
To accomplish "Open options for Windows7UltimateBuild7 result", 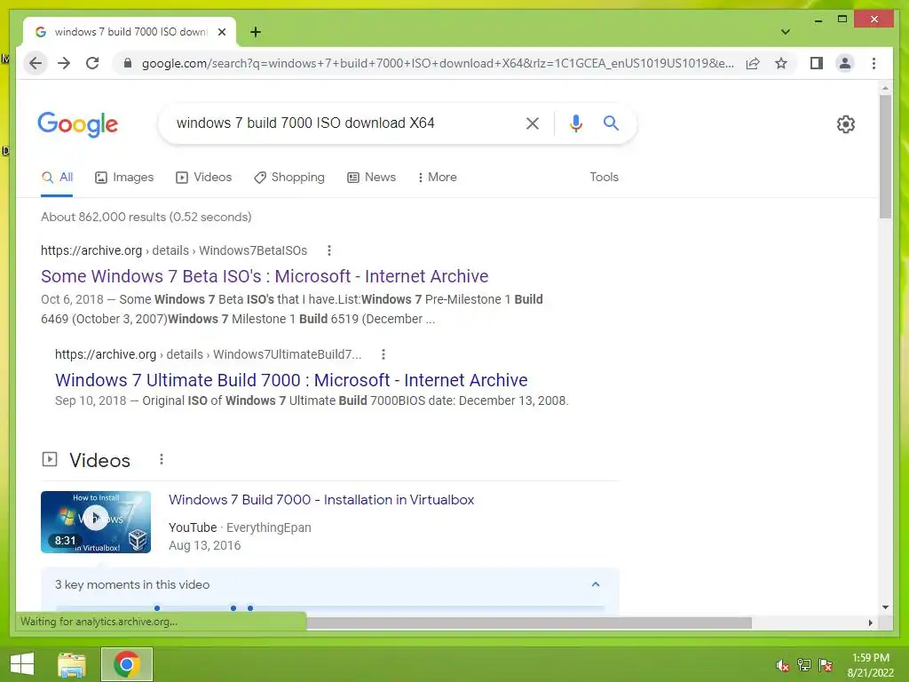I will 383,354.
